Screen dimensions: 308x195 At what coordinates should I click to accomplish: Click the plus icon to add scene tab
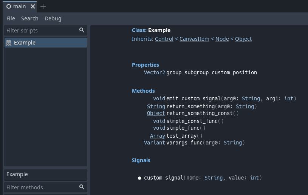(43, 6)
